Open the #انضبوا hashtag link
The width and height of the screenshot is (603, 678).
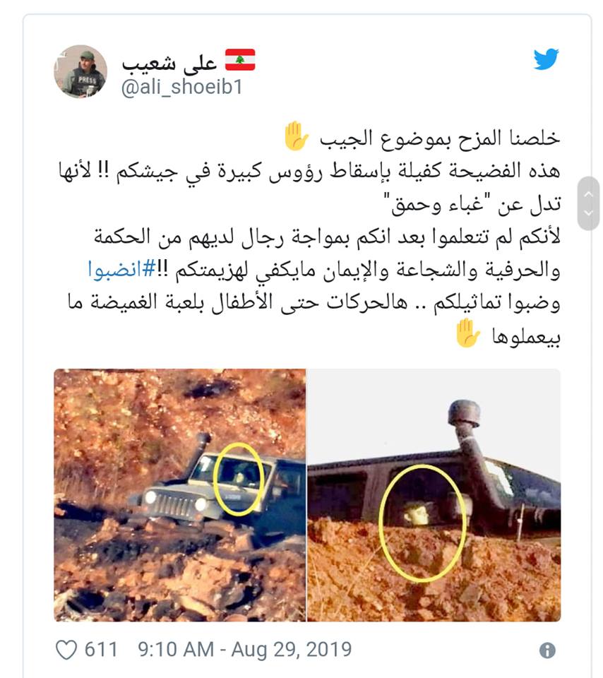coord(121,270)
